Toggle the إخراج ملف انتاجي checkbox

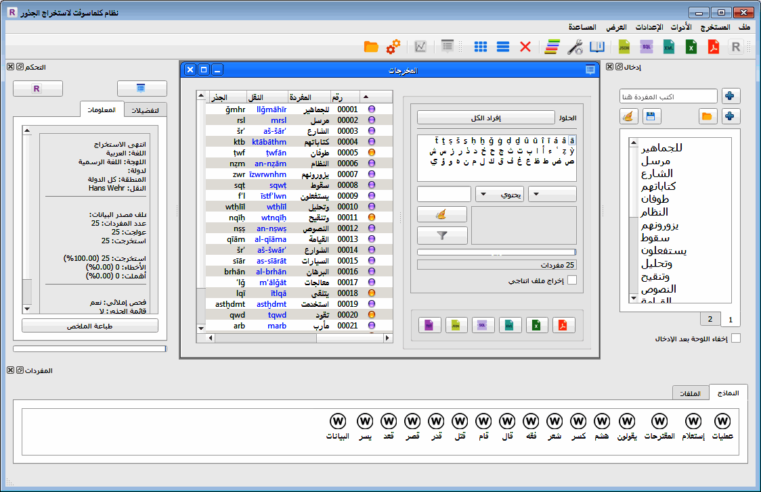tap(572, 280)
